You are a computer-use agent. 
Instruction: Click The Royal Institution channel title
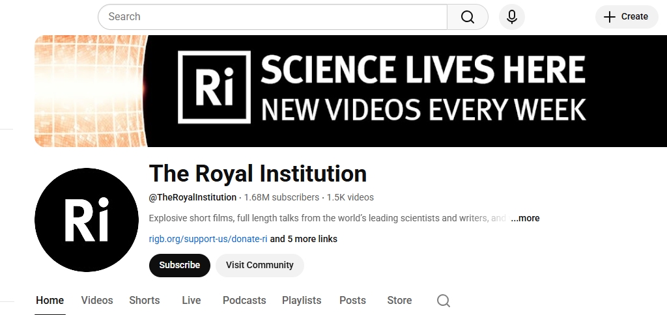[x=258, y=174]
